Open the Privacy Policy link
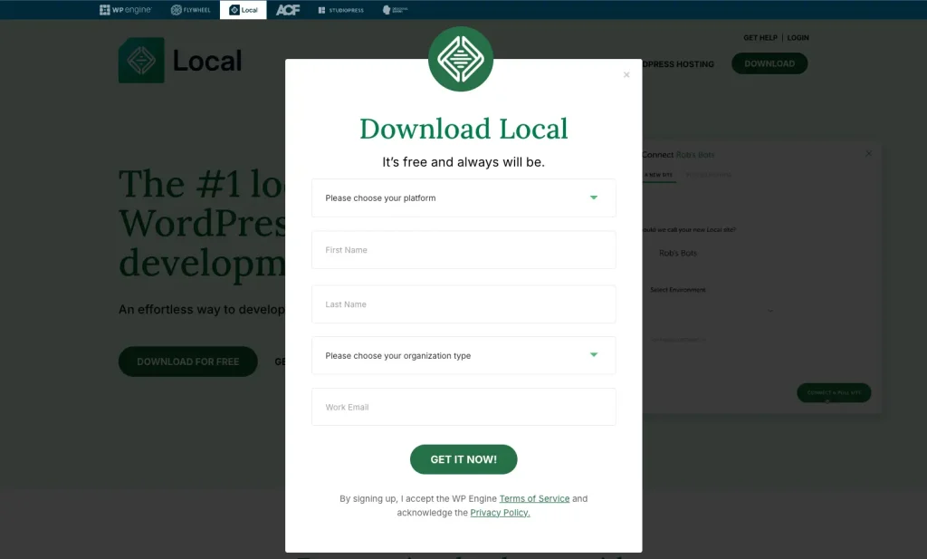The height and width of the screenshot is (559, 927). pos(500,513)
